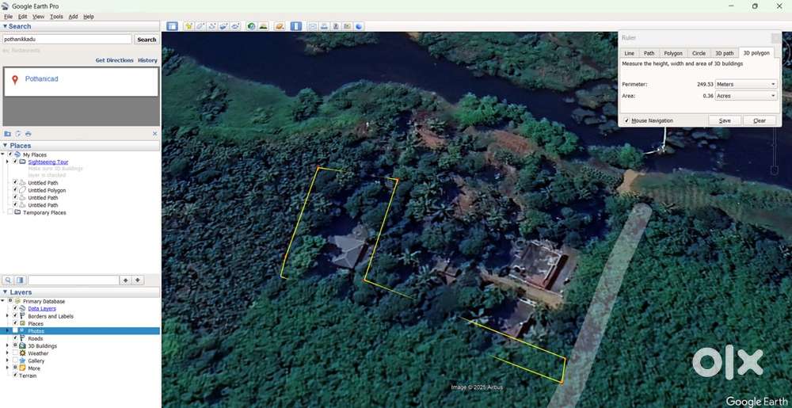The width and height of the screenshot is (792, 408).
Task: Open the Area units Acres dropdown
Action: (746, 96)
